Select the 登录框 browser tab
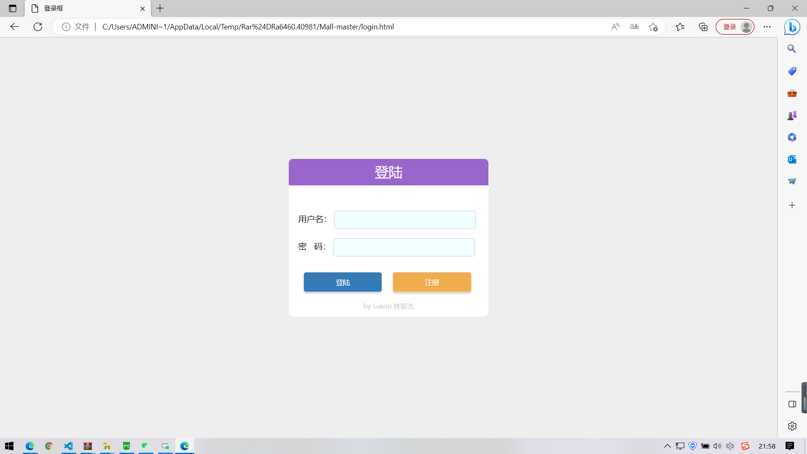This screenshot has height=454, width=807. point(88,8)
